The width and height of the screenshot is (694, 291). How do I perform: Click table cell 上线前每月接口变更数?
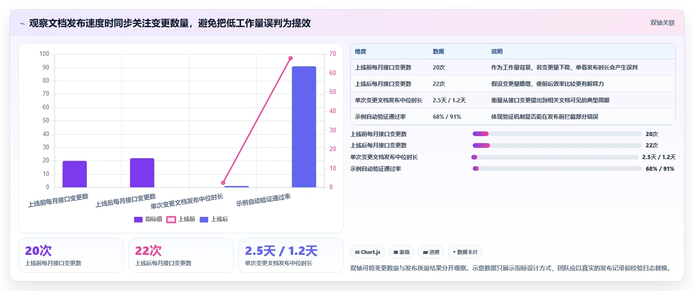(x=383, y=68)
